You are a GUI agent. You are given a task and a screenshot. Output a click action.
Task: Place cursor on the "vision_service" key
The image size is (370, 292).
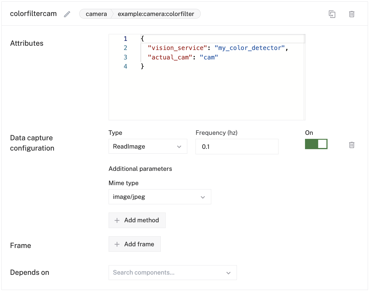(x=177, y=48)
